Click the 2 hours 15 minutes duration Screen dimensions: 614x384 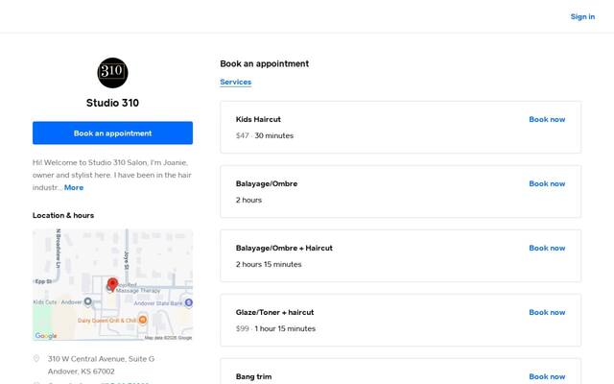[269, 264]
